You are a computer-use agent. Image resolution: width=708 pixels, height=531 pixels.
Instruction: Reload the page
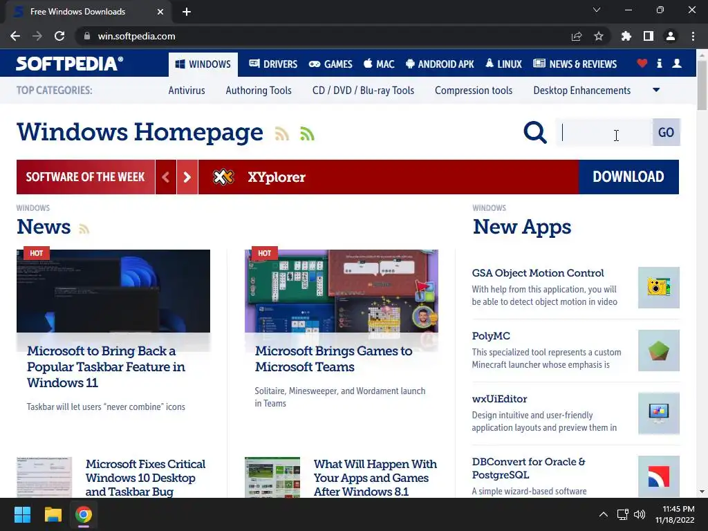59,36
